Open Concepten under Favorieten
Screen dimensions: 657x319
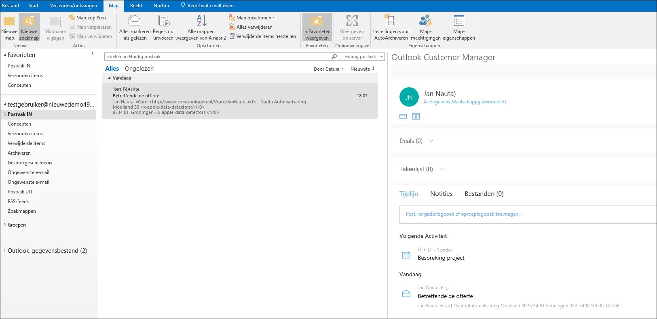19,85
